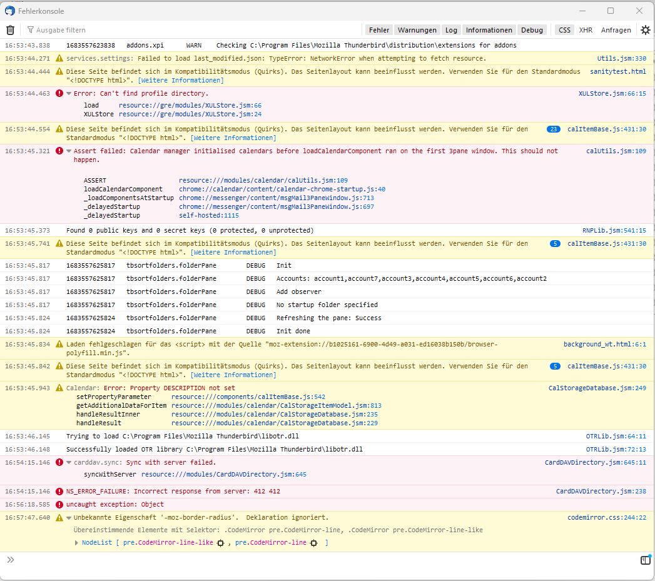Image resolution: width=655 pixels, height=581 pixels.
Task: Open CardDAVDirectory.jsm:238 source link
Action: (601, 492)
